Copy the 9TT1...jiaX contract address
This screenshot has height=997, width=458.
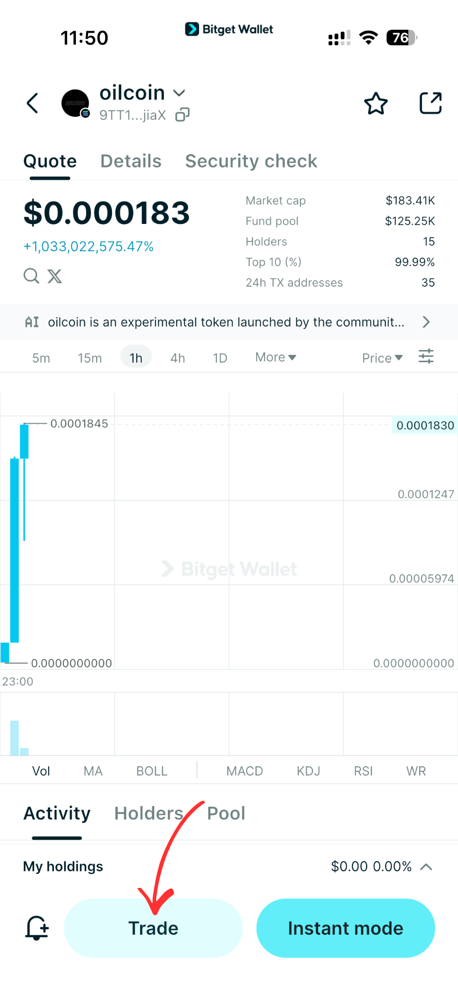tap(182, 114)
